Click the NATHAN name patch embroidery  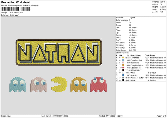(59, 52)
